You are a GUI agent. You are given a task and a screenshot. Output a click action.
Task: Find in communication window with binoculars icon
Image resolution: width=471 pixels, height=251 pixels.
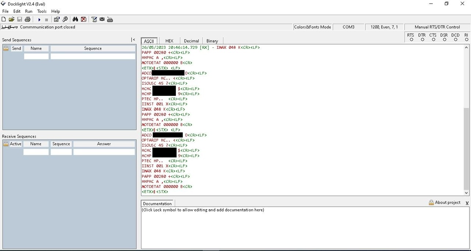point(75,19)
